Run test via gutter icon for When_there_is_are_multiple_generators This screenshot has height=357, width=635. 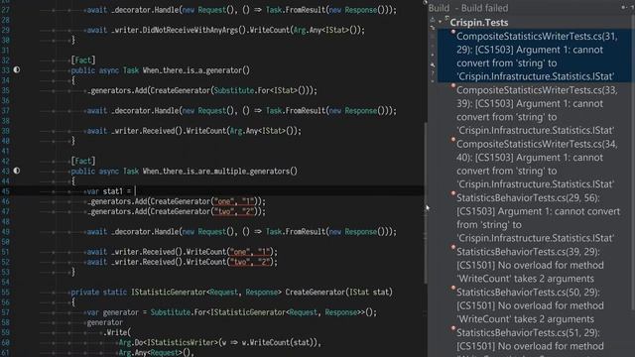17,171
